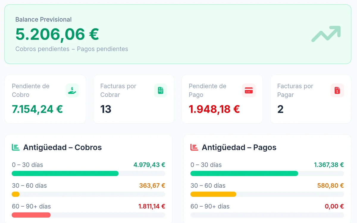Click the green invoice icon for Facturas por Cobrar
This screenshot has height=223, width=357.
tap(161, 90)
